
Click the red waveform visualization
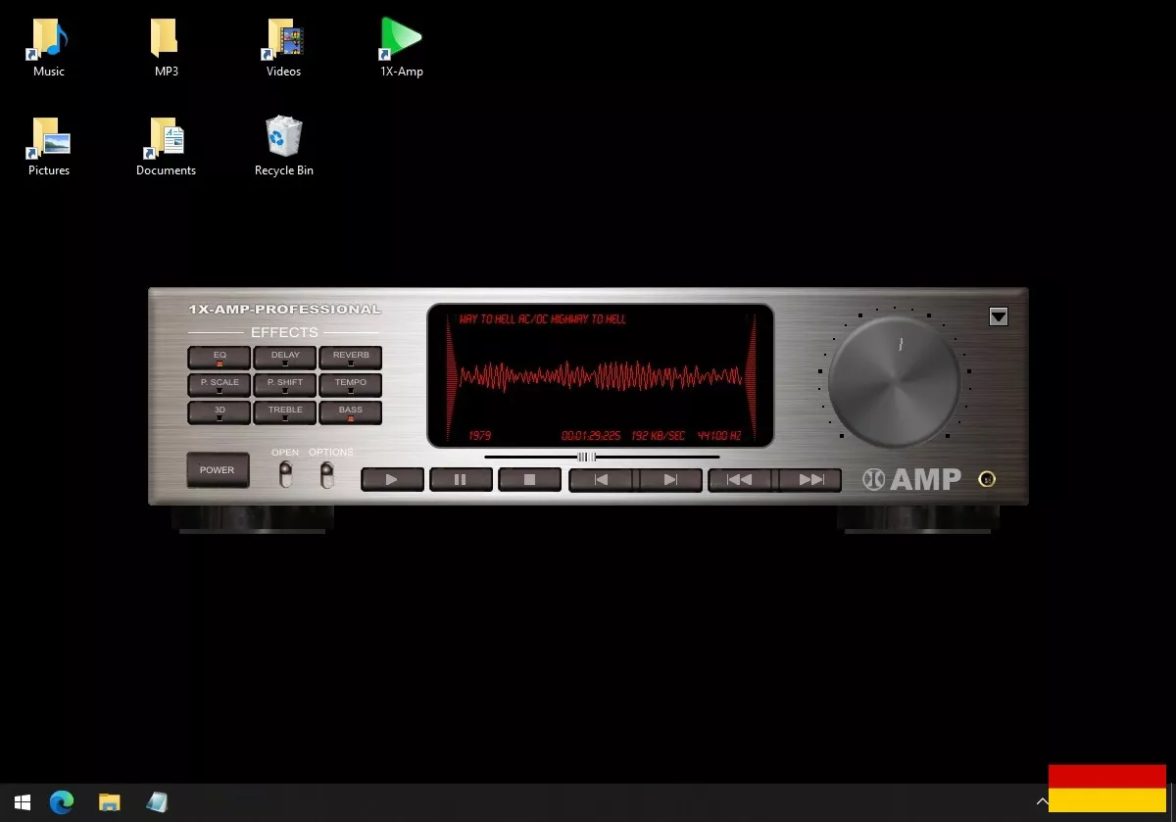point(601,376)
